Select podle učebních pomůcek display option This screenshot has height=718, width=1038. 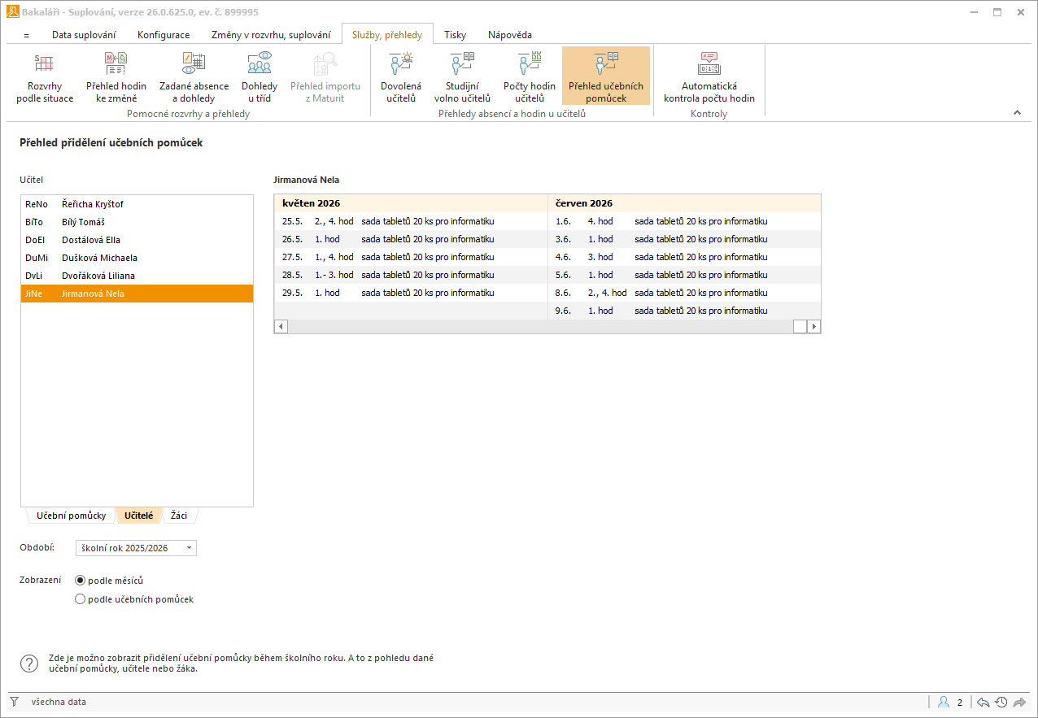(x=134, y=599)
